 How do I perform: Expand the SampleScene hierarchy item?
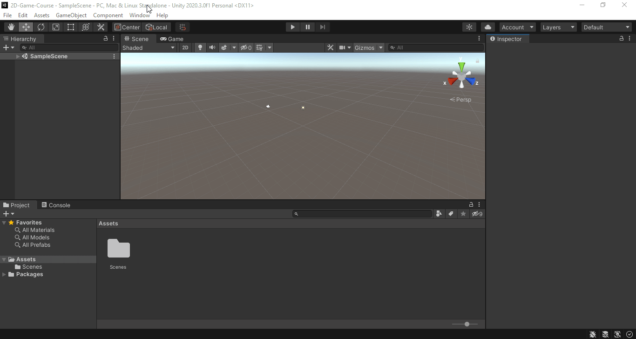[x=18, y=56]
